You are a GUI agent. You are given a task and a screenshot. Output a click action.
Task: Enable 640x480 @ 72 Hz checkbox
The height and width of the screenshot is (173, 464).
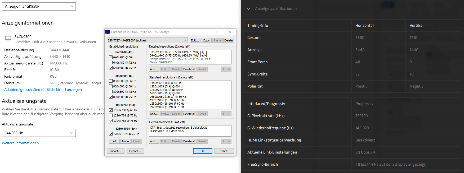(x=111, y=63)
